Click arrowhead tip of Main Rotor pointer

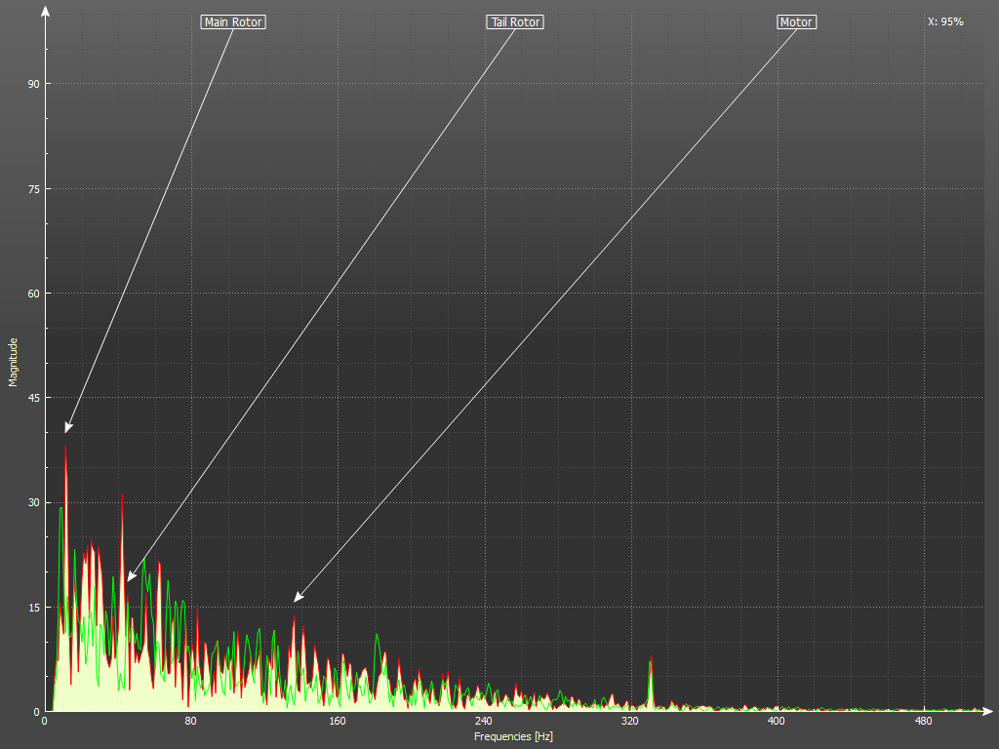click(66, 432)
